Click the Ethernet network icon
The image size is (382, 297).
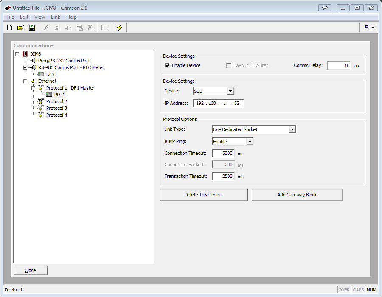point(33,81)
